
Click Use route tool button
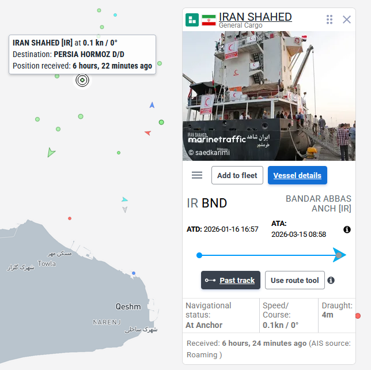click(294, 280)
